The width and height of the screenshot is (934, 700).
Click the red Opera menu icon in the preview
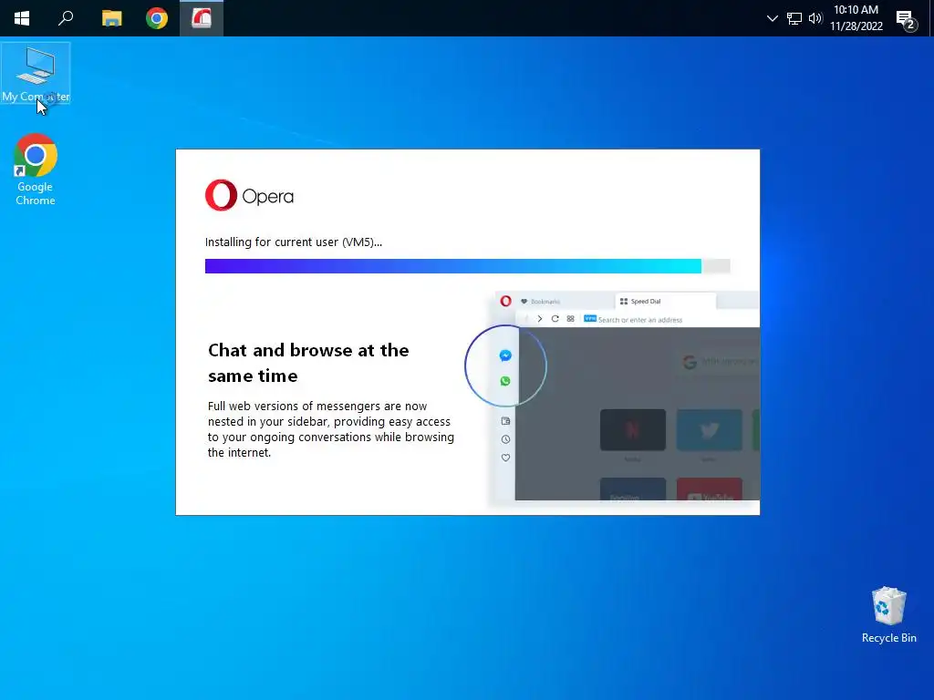pyautogui.click(x=505, y=301)
